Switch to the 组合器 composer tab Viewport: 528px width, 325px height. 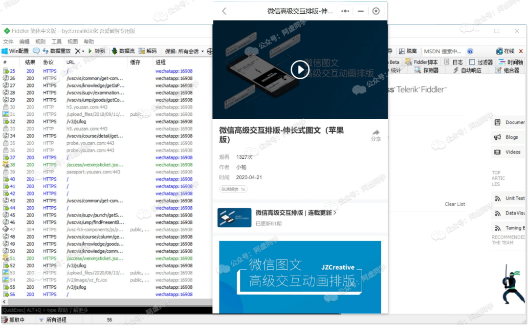[507, 70]
